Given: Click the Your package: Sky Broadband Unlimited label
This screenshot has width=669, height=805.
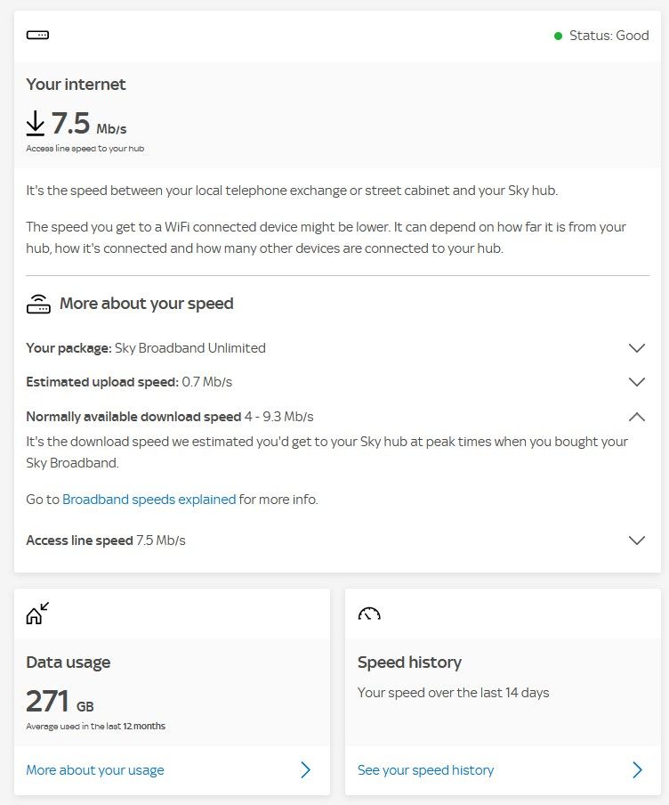Looking at the screenshot, I should (146, 348).
